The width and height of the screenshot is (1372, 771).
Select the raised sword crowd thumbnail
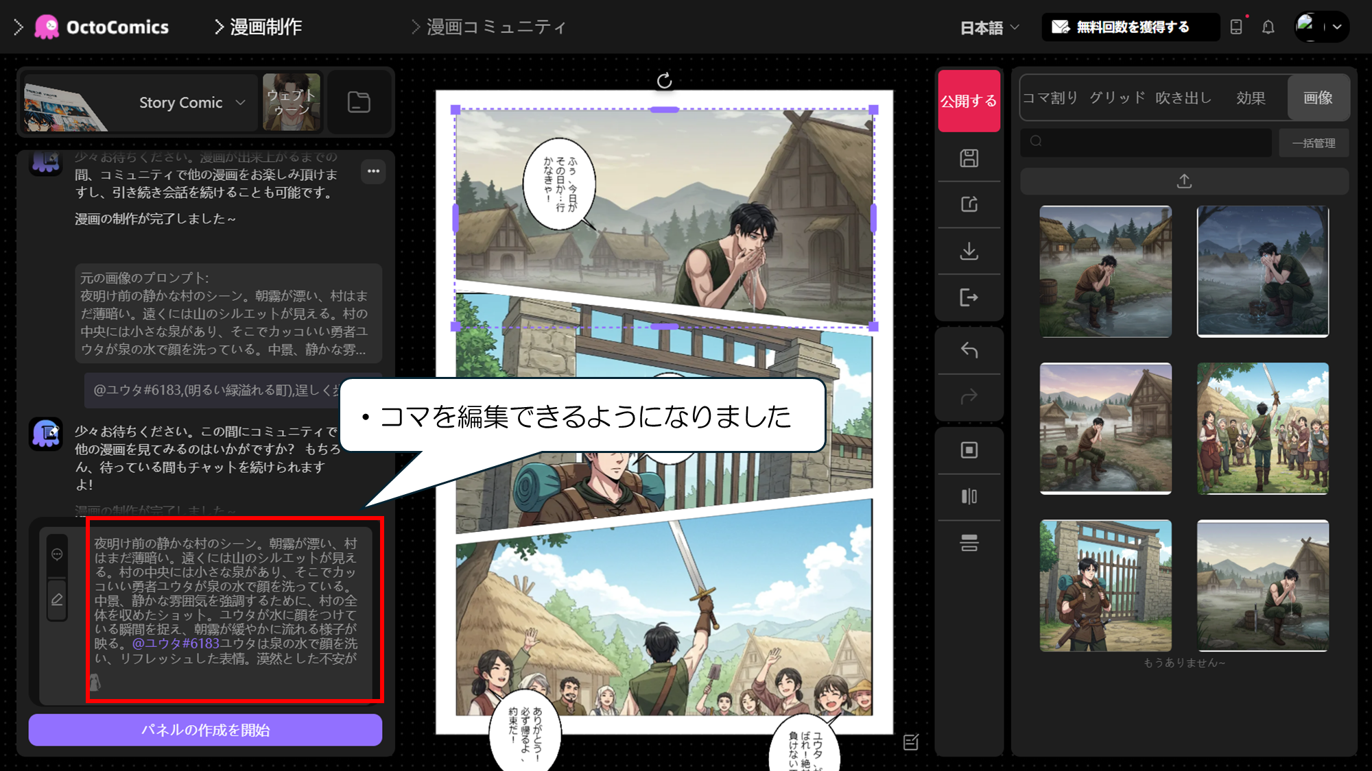tap(1263, 428)
